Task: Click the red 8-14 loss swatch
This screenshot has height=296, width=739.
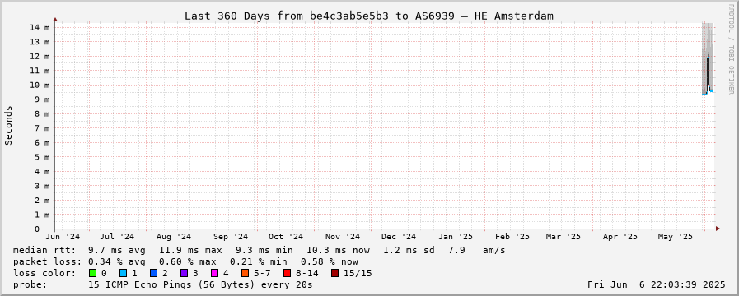Action: pos(287,273)
